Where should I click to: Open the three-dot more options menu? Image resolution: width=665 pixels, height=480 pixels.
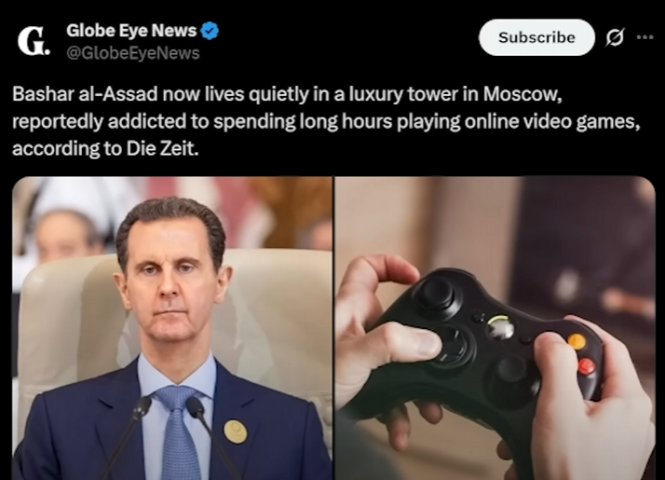[645, 37]
